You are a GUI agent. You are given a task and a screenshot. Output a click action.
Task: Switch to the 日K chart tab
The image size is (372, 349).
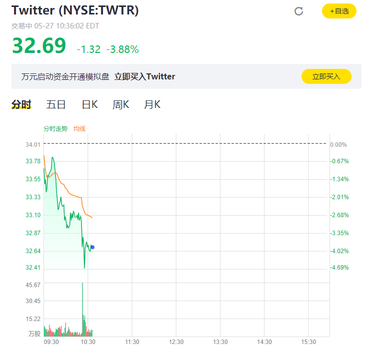coord(89,104)
